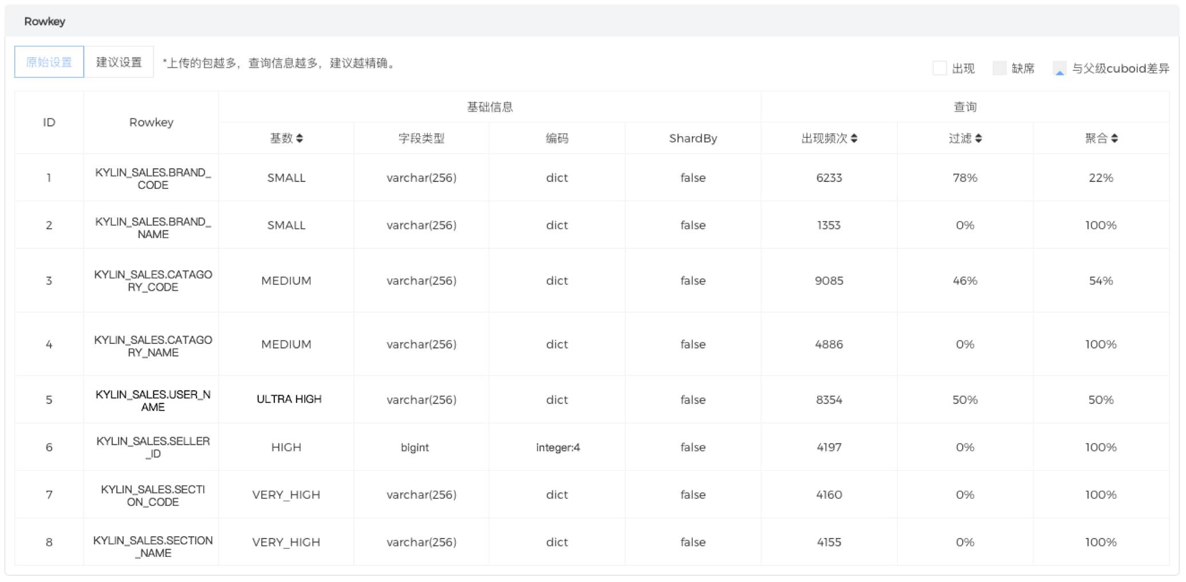1186x582 pixels.
Task: Click the 22% aggregation value
Action: [1101, 177]
